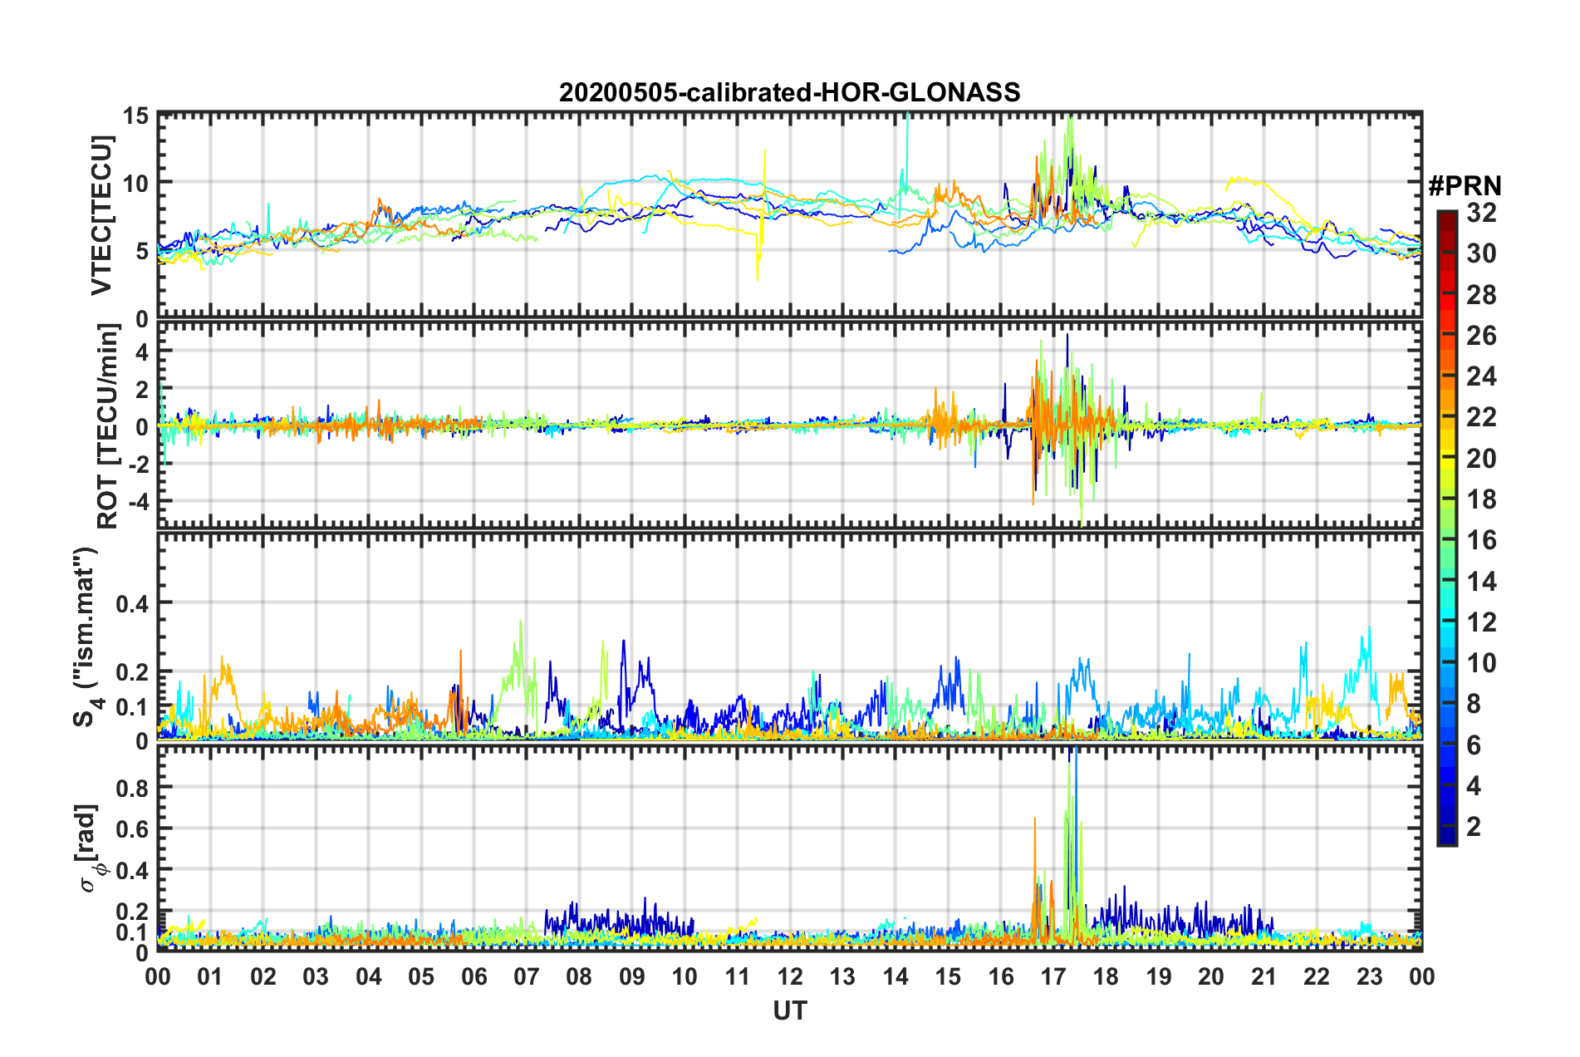Click x-axis hour label 04

click(x=369, y=976)
